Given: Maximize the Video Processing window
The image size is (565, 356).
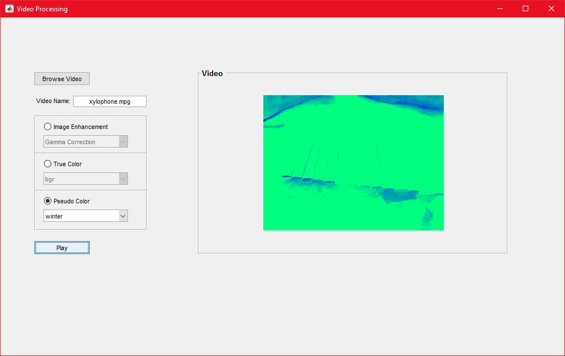Looking at the screenshot, I should pos(526,8).
